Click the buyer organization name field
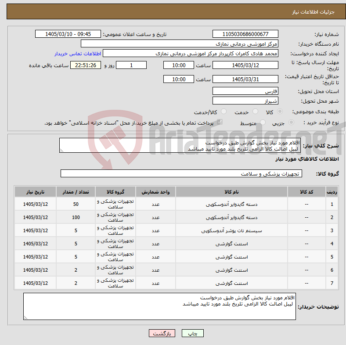This screenshot has height=345, width=346. [x=180, y=44]
